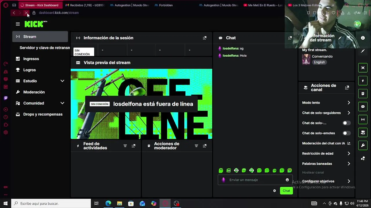Open Chat de solo-seguidores options arrow
Image resolution: width=371 pixels, height=208 pixels.
pyautogui.click(x=349, y=113)
